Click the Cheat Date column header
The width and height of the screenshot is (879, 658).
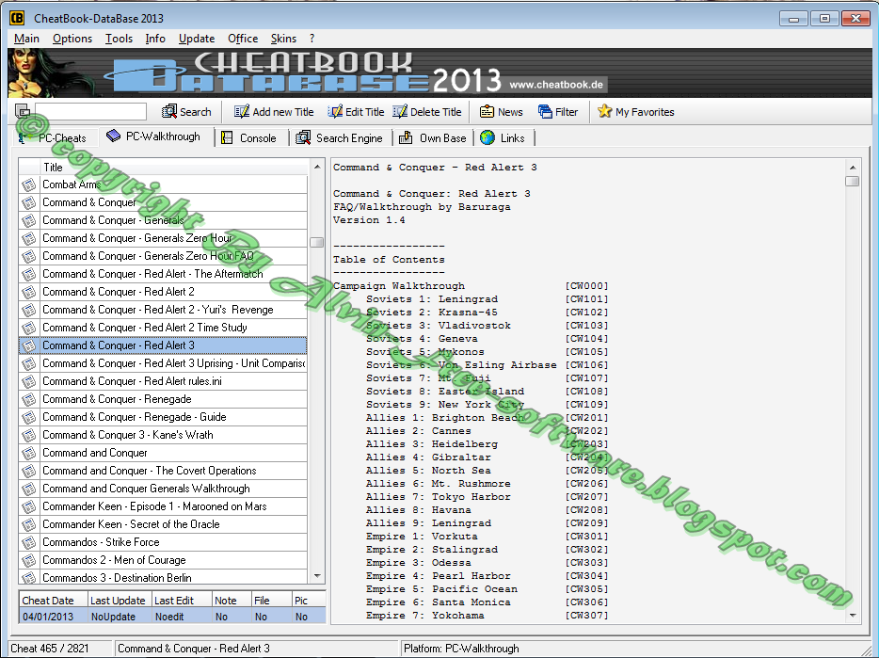click(x=54, y=601)
